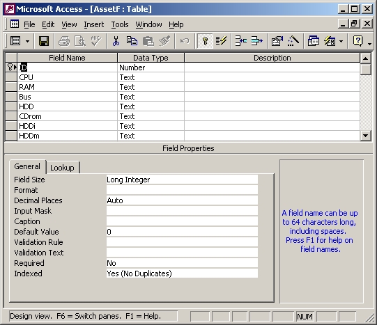This screenshot has height=325, width=377.
Task: Run the Spelling check icon
Action: tap(96, 41)
